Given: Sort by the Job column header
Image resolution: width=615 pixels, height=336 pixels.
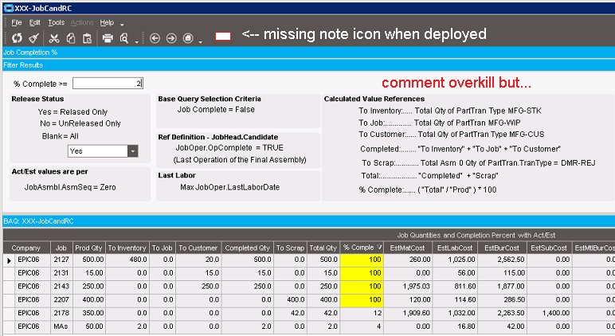Looking at the screenshot, I should click(61, 248).
